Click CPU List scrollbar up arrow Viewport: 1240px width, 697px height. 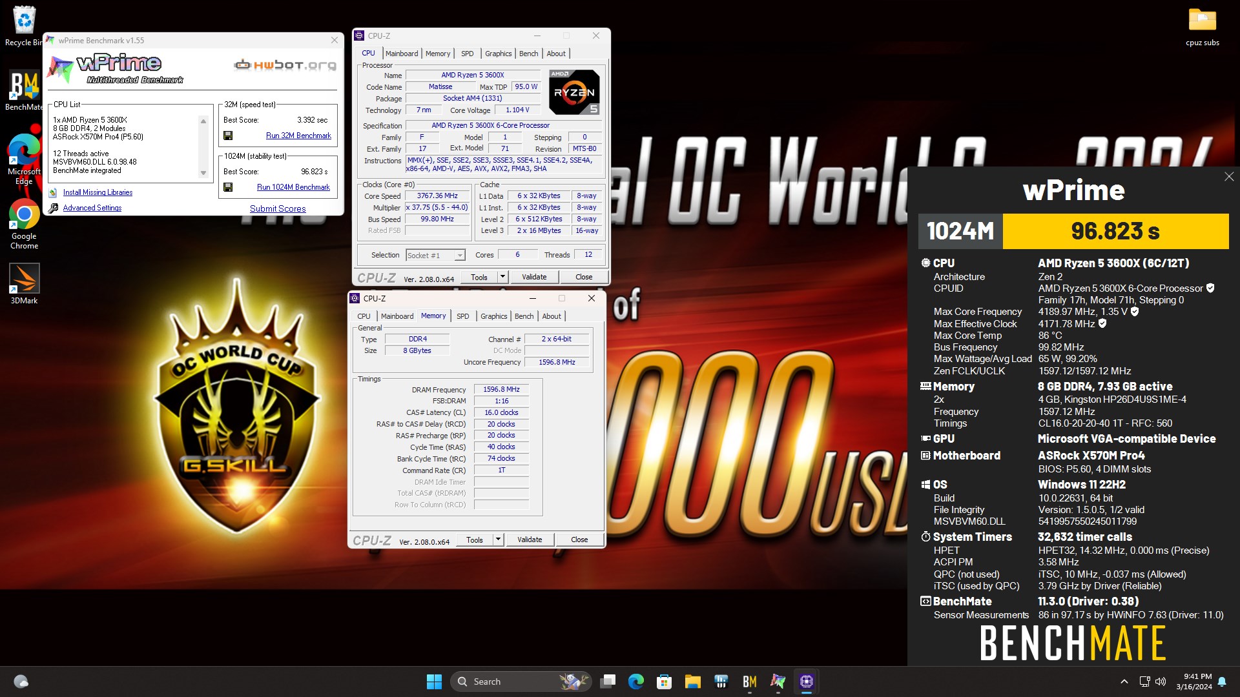(x=203, y=121)
